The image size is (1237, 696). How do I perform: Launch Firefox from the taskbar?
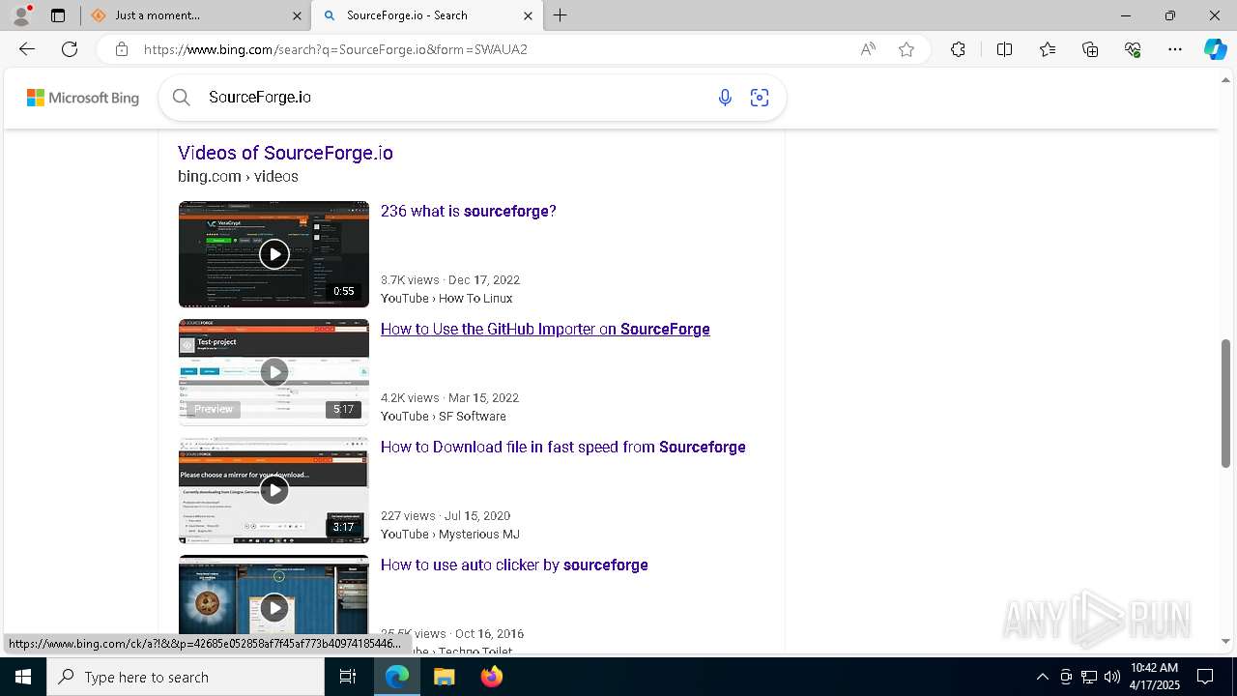(x=492, y=677)
